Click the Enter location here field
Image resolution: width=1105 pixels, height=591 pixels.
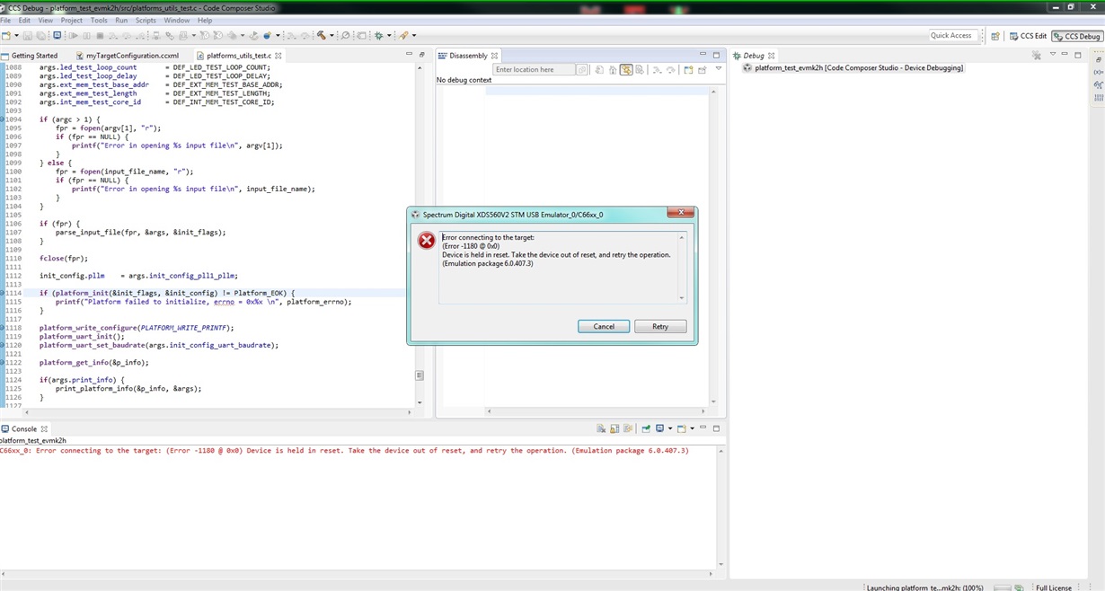pos(535,69)
